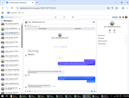Open the Chrome zoom magnifier icon
This screenshot has height=98, width=129.
[112, 8]
